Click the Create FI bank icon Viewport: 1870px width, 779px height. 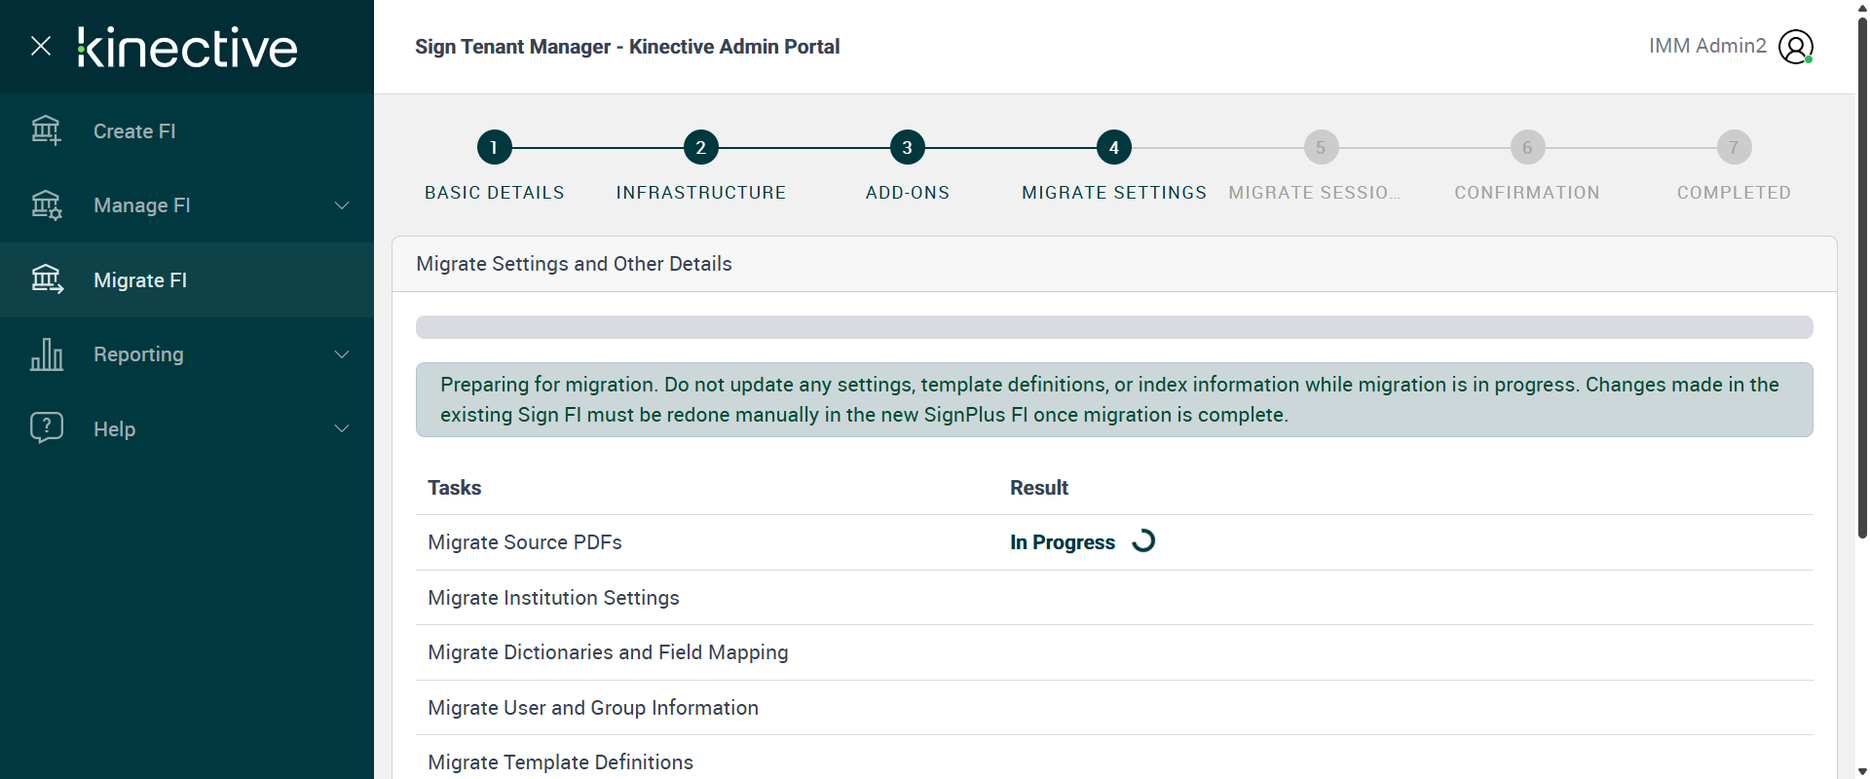46,130
